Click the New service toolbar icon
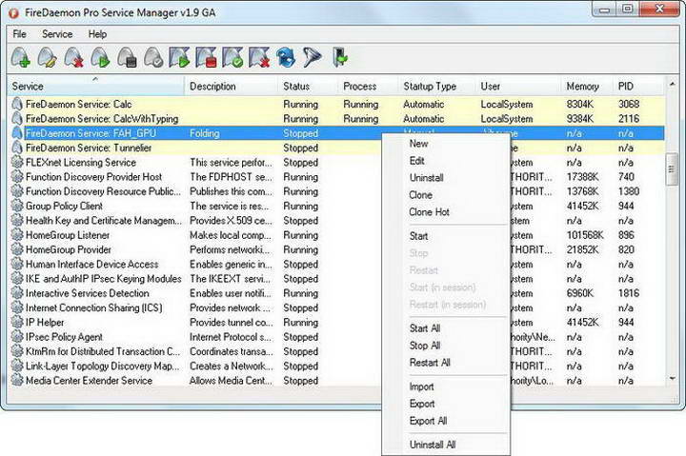The image size is (686, 456). 21,57
